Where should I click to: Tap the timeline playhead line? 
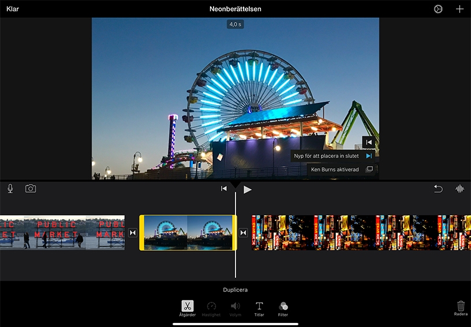(x=235, y=235)
